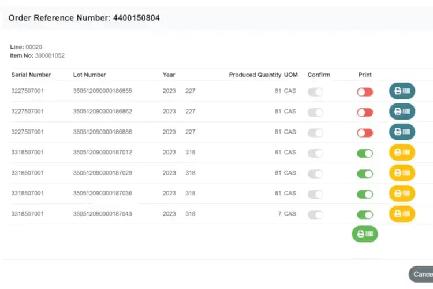
Task: Click yellow print barcode button for lot 350512090000187043
Action: (x=402, y=214)
